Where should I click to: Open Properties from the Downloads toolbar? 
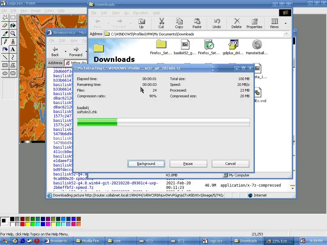254,23
